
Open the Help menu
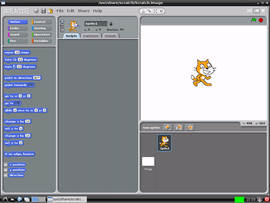pos(97,11)
